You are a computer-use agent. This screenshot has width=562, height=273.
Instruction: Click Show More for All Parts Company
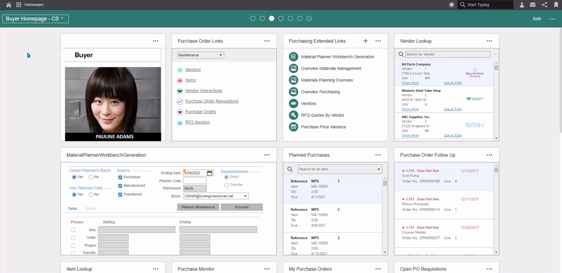pyautogui.click(x=410, y=83)
